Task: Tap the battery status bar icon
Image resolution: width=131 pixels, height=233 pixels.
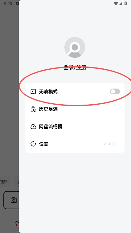Action: (125, 3)
